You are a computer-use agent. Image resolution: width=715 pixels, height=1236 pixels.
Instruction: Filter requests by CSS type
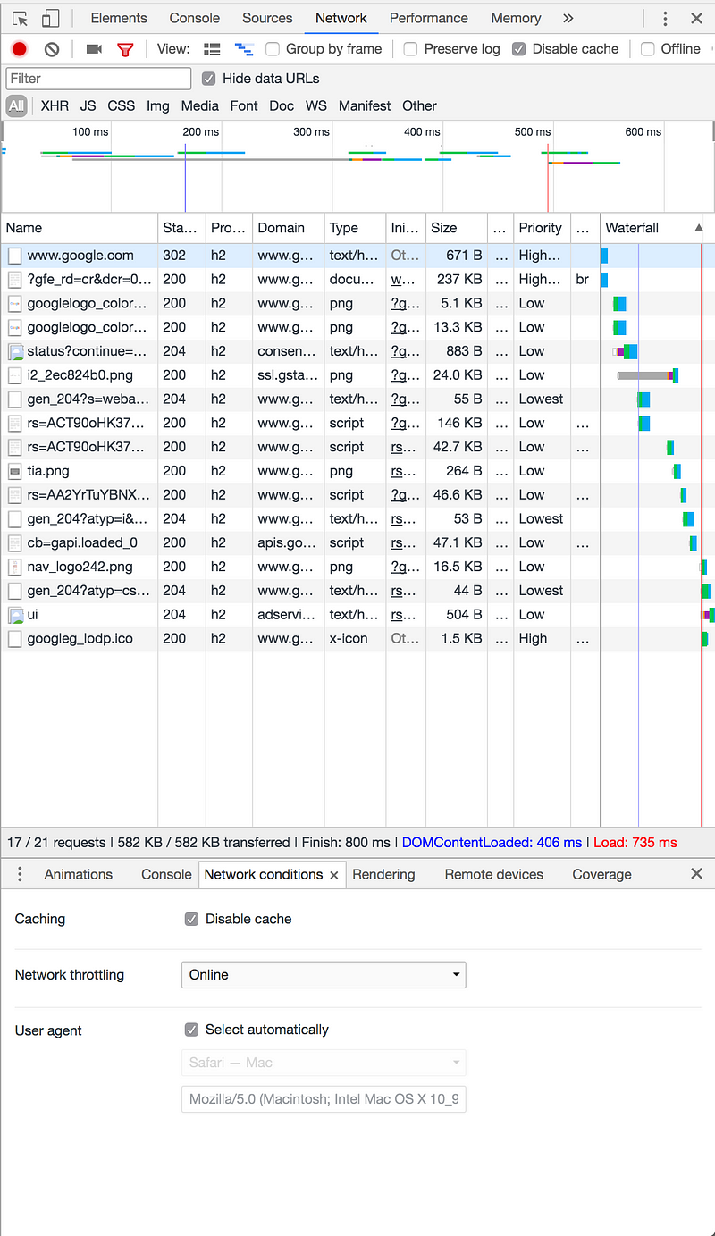tap(122, 105)
